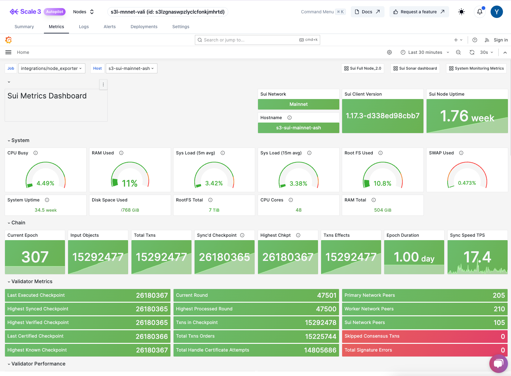Switch to the Alerts tab
Image resolution: width=511 pixels, height=376 pixels.
109,27
